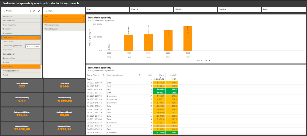This screenshot has height=136, width=307.
Task: Select Nazwa odbiorcy in Wymiar list
Action: click(x=21, y=54)
